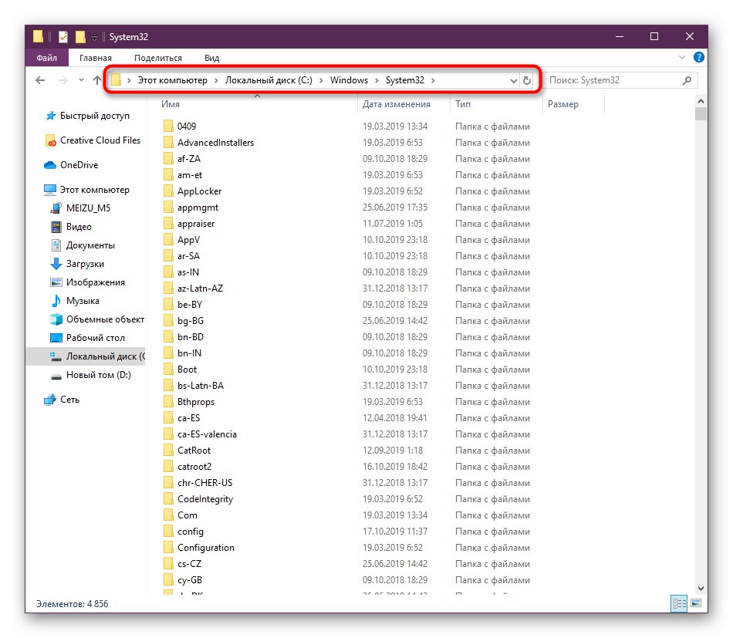This screenshot has width=733, height=638.
Task: Switch to the Вид ribbon tab
Action: 211,58
